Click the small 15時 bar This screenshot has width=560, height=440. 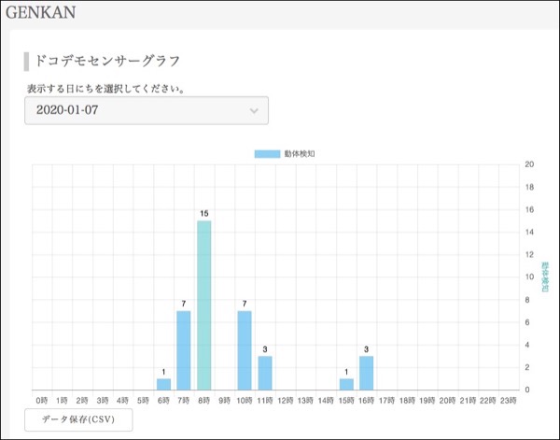[x=346, y=383]
